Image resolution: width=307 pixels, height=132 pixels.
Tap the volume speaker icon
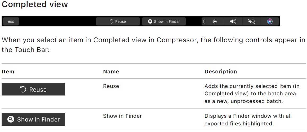[233, 22]
